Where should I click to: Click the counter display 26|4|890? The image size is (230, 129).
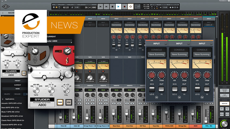click(90, 7)
